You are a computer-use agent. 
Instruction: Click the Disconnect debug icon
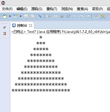pyautogui.click(x=68, y=16)
